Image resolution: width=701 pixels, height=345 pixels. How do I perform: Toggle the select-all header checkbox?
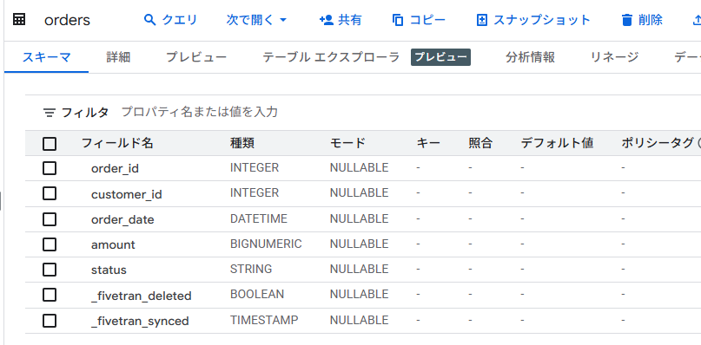(50, 144)
